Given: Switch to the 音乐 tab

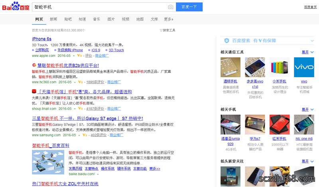Looking at the screenshot, I should point(96,19).
